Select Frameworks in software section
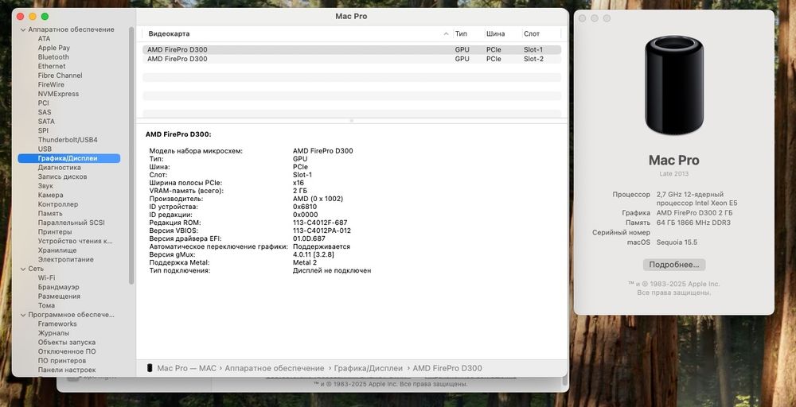Screen dimensions: 796x407 click(57, 324)
